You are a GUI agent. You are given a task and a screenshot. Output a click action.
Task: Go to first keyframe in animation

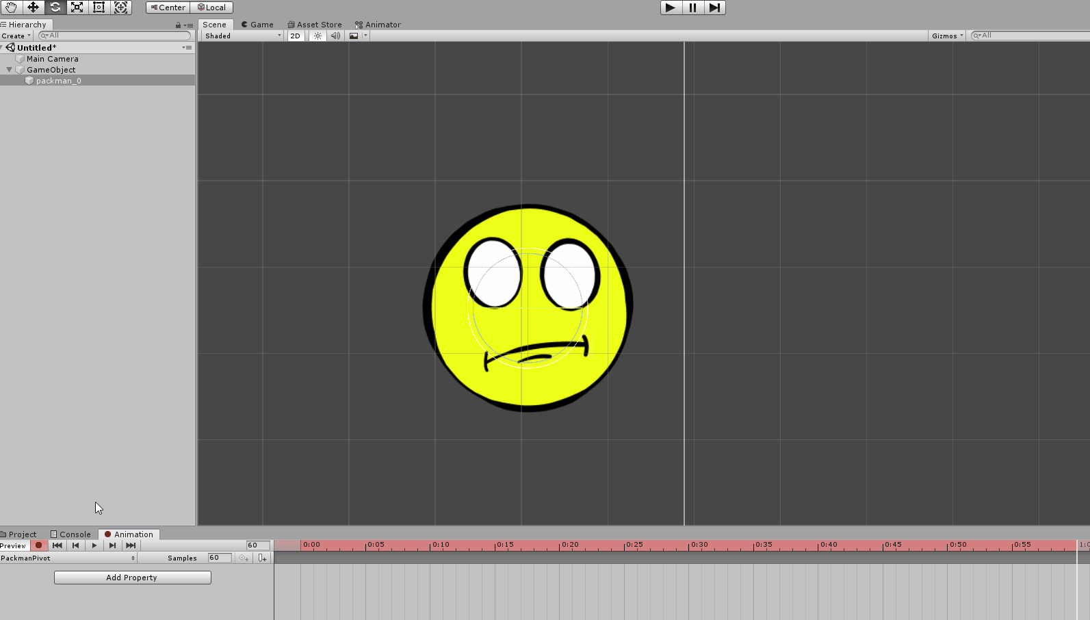coord(57,545)
